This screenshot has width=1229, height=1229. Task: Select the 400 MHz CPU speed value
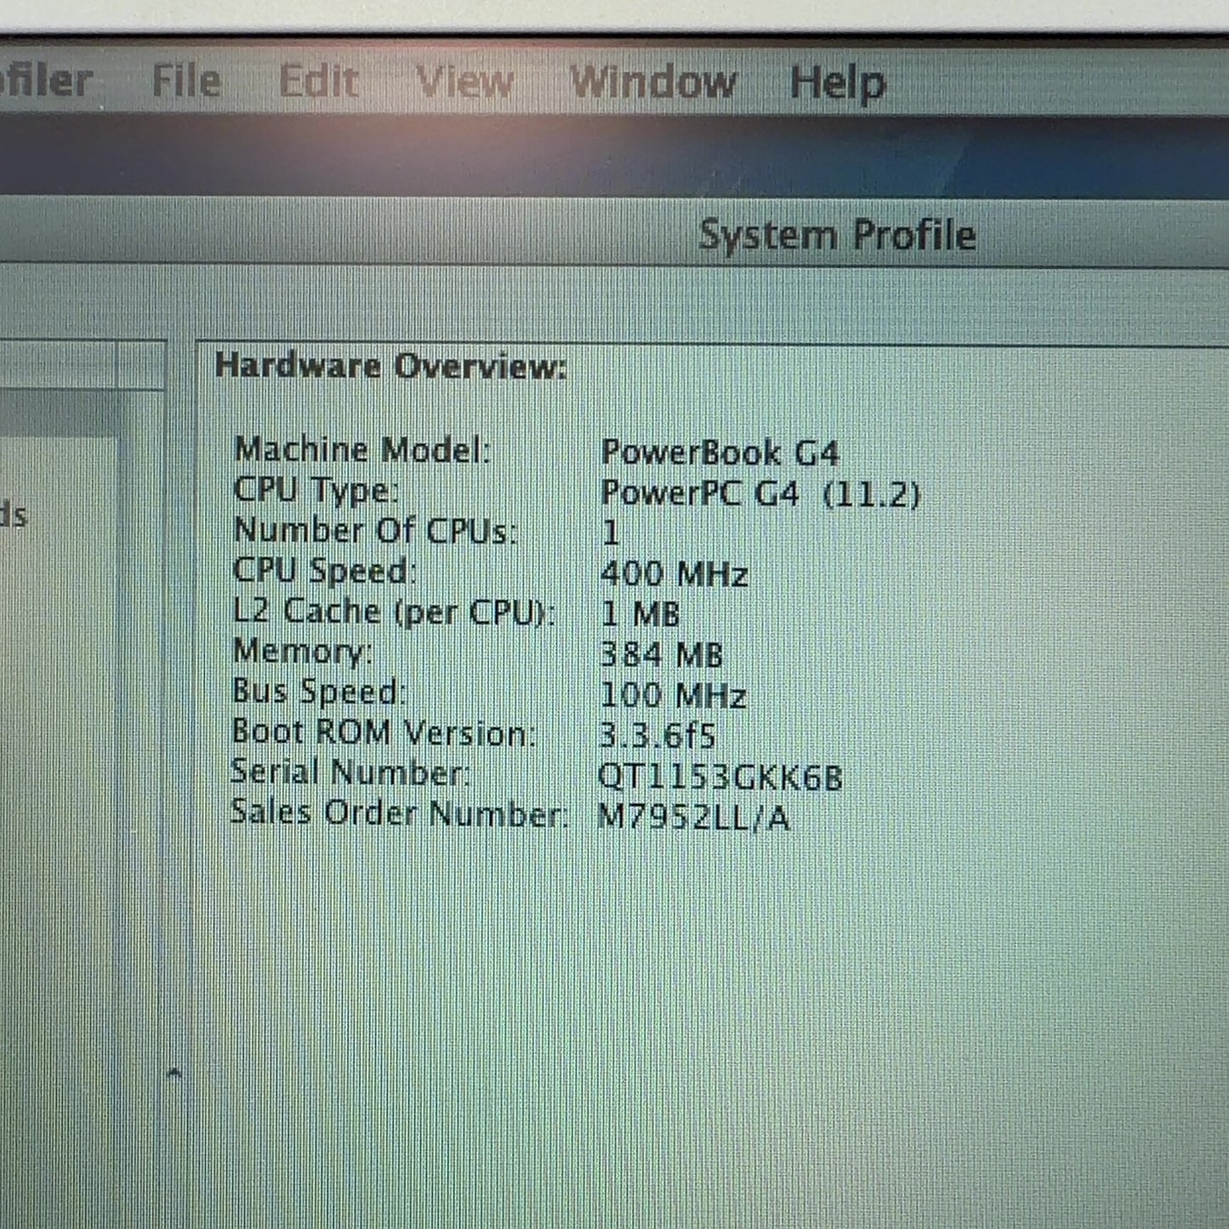pyautogui.click(x=674, y=574)
